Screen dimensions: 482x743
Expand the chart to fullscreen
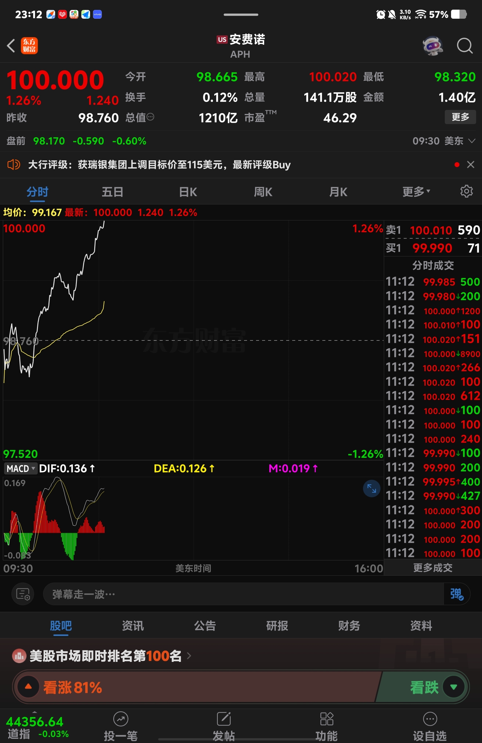pos(371,488)
